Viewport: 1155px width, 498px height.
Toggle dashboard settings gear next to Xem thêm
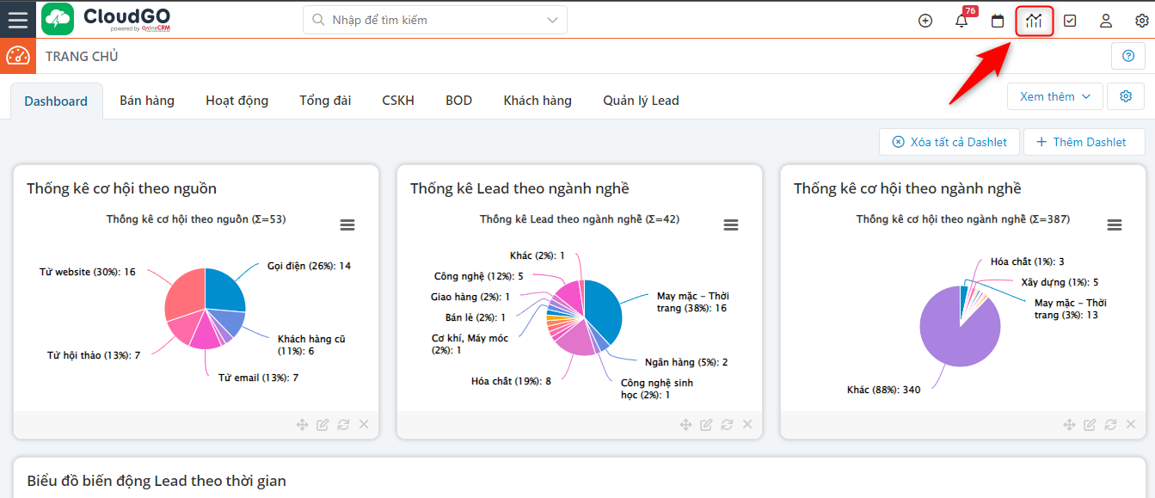(1126, 95)
